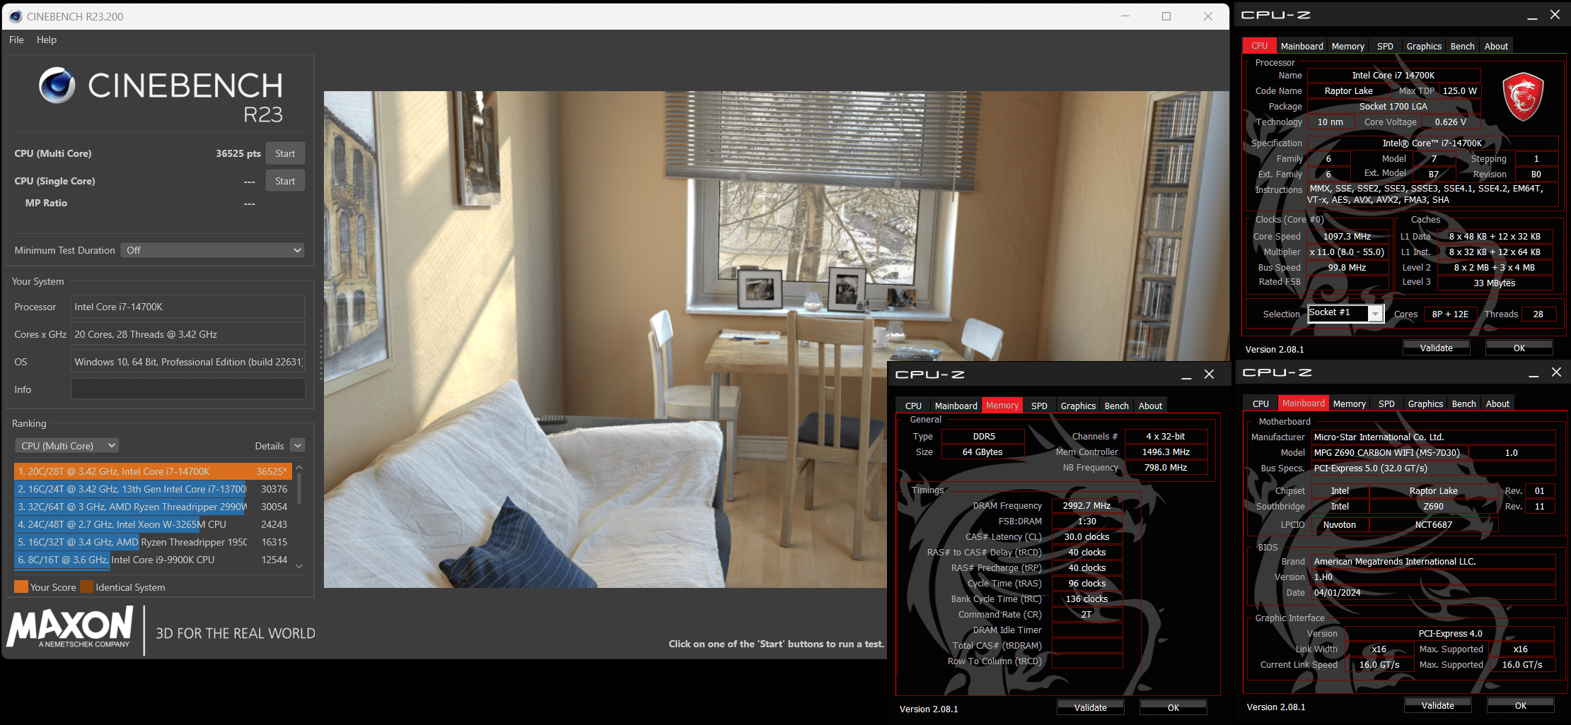Image resolution: width=1571 pixels, height=725 pixels.
Task: Click the Identical System color swatch
Action: click(86, 587)
